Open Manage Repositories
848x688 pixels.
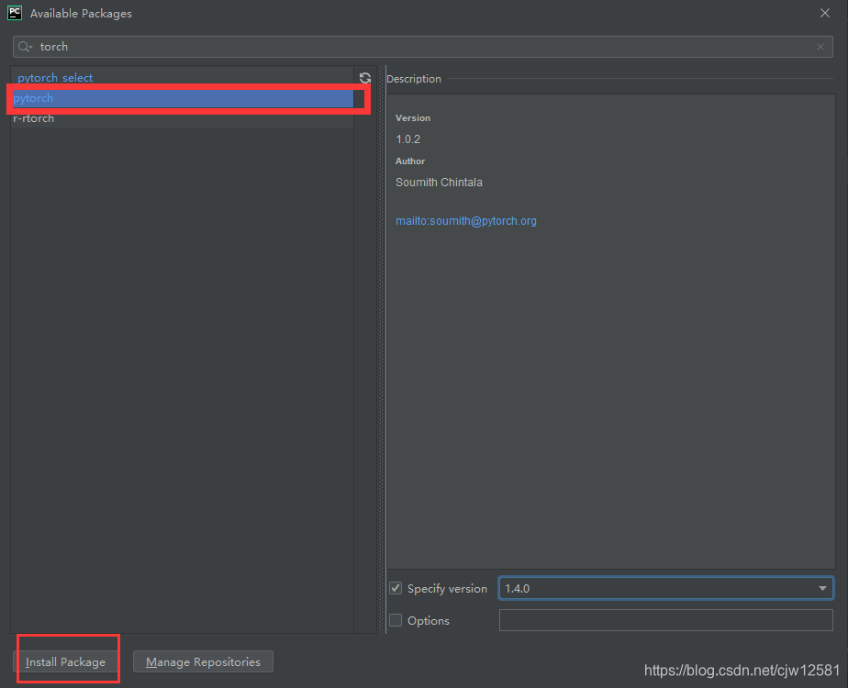coord(203,661)
